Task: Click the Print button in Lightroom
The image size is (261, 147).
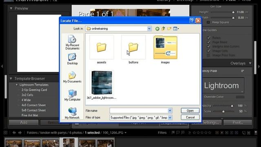Action: click(x=237, y=122)
